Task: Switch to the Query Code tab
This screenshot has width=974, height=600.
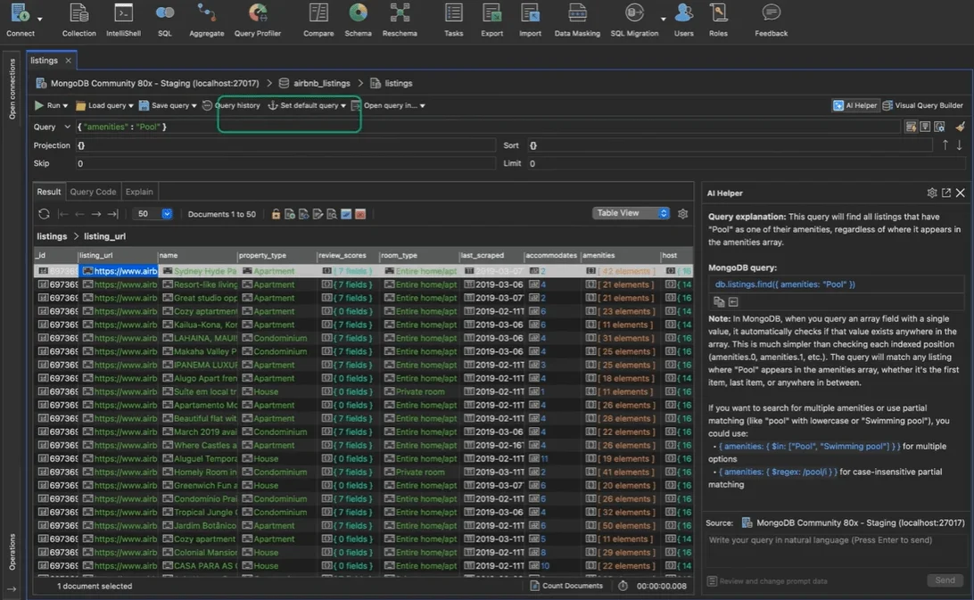Action: [x=93, y=192]
